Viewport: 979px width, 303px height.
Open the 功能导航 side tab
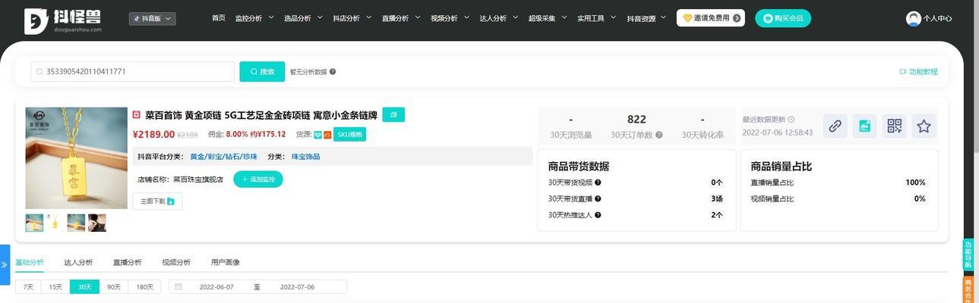[x=968, y=255]
